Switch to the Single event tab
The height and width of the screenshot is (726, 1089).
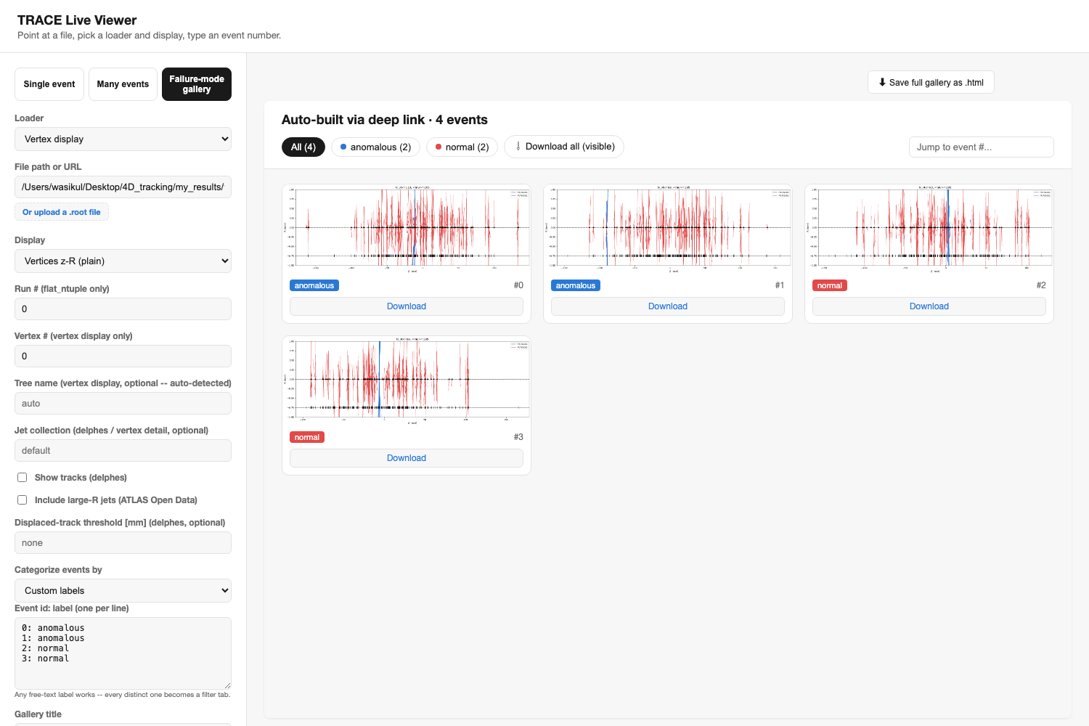(49, 84)
